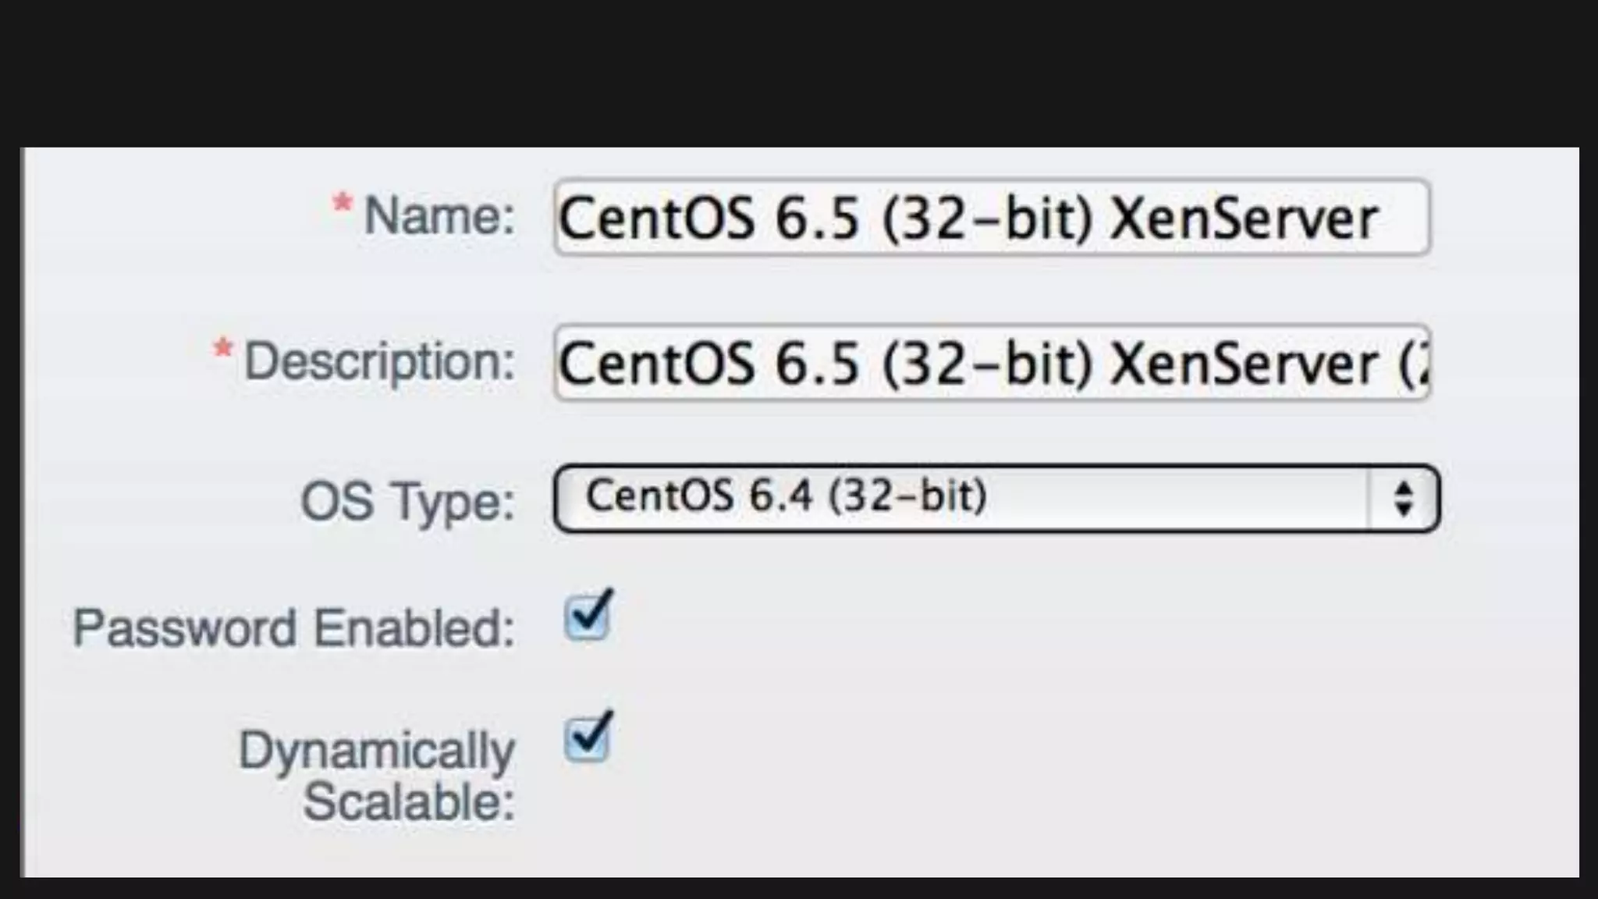Click the "Description:" field label
Viewport: 1598px width, 899px height.
pos(379,362)
